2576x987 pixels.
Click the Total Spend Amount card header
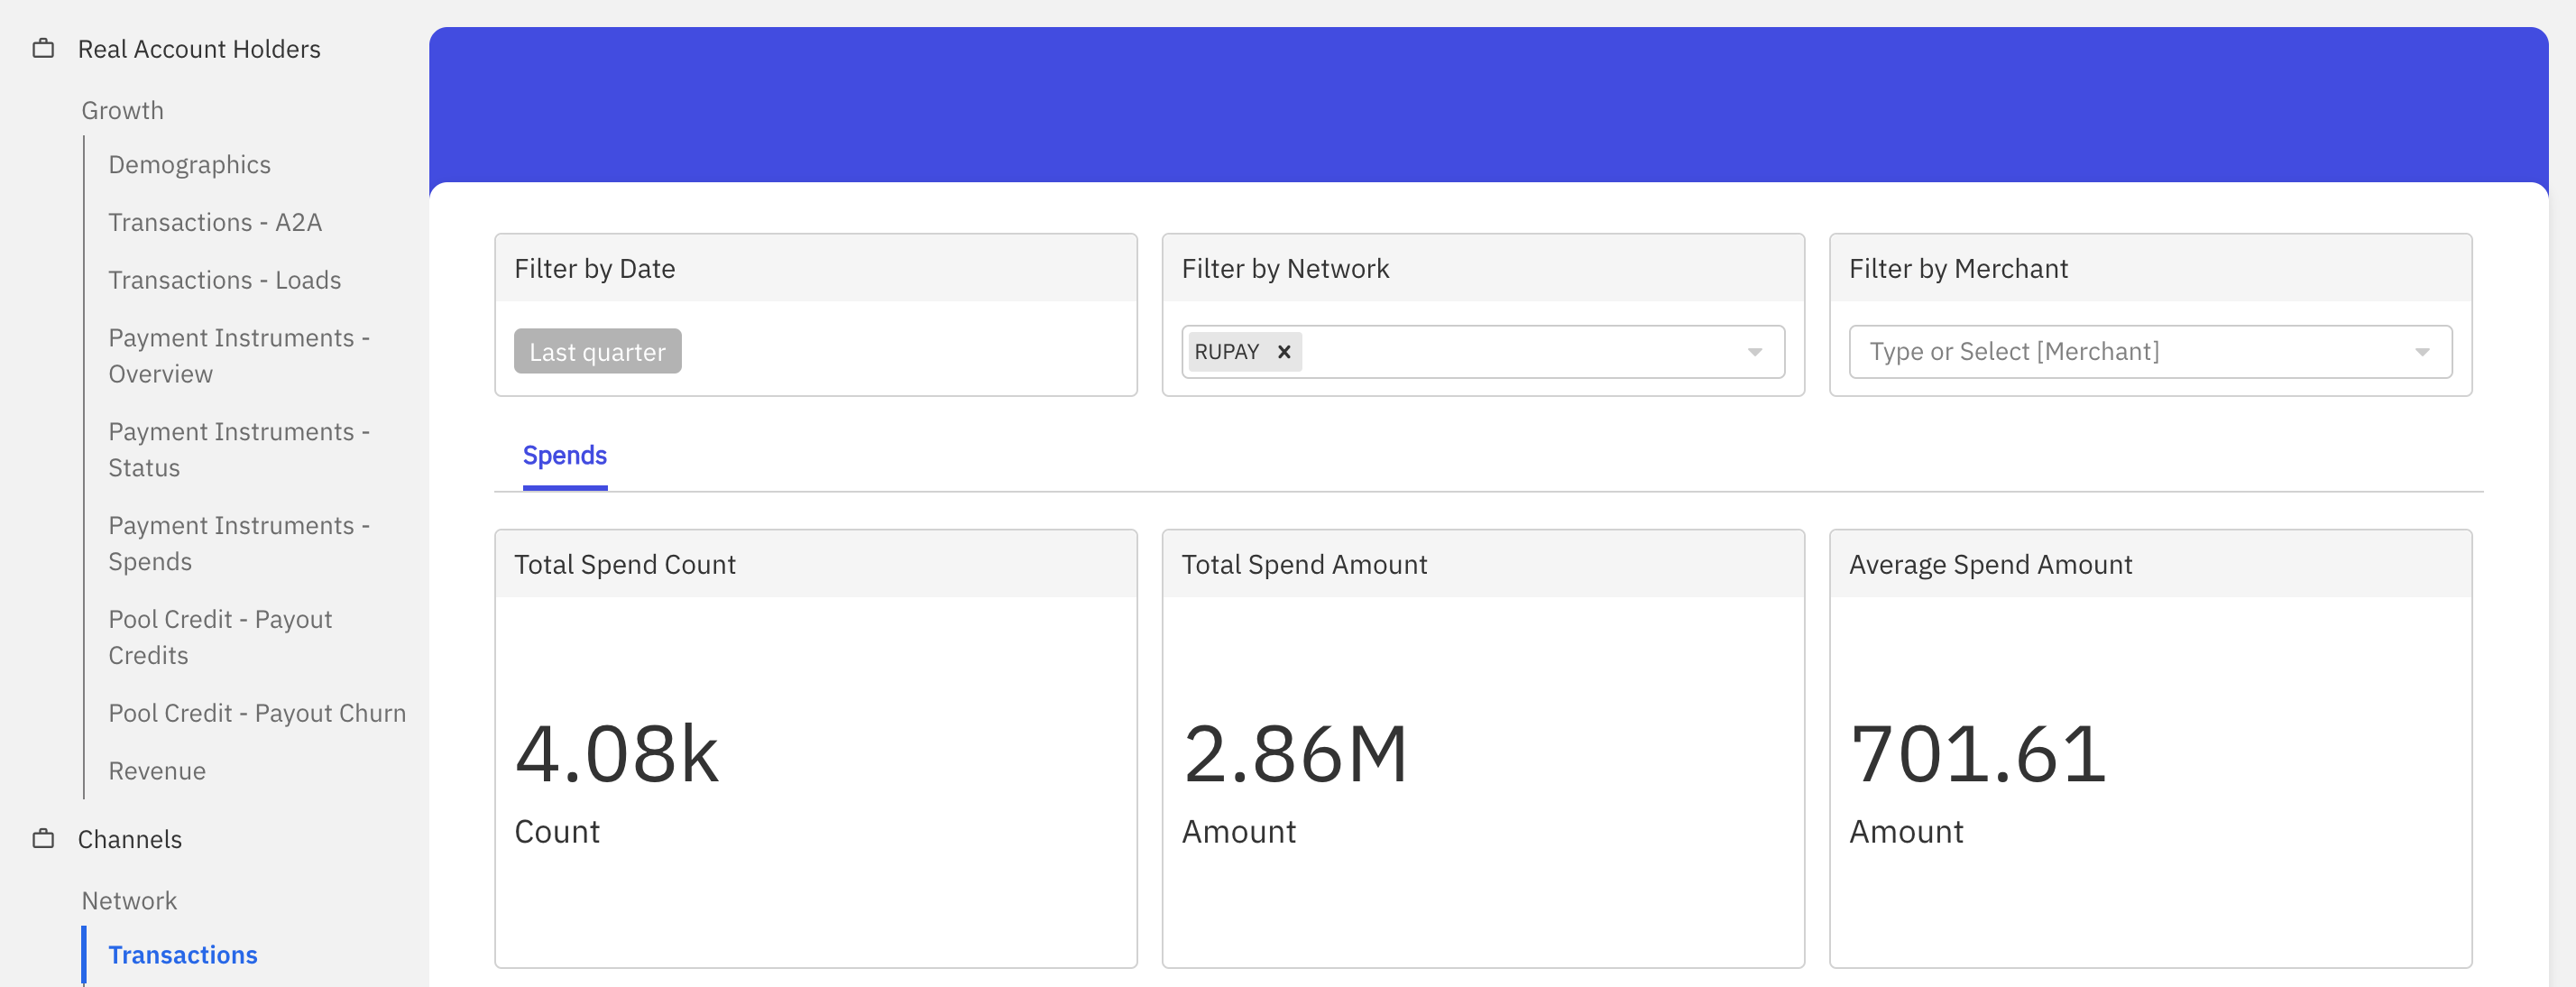click(1483, 565)
